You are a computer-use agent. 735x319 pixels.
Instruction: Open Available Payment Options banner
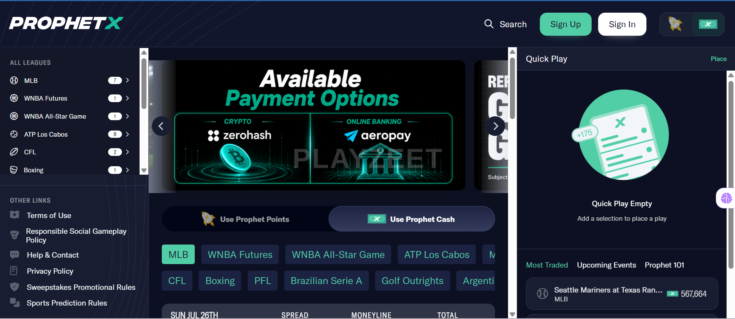(x=313, y=125)
